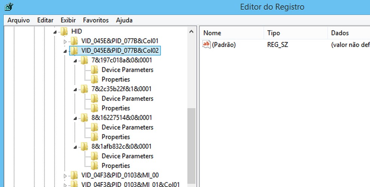The image size is (370, 187).
Task: Select the 8&1afb832c&0&0001 key label
Action: [121, 147]
